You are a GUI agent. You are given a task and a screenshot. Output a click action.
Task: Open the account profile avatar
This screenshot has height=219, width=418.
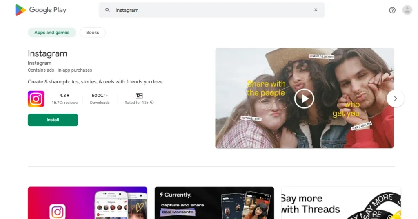[407, 10]
